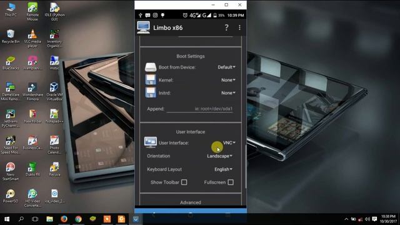The image size is (400, 225).
Task: Open the Windows Start menu
Action: tap(7, 219)
